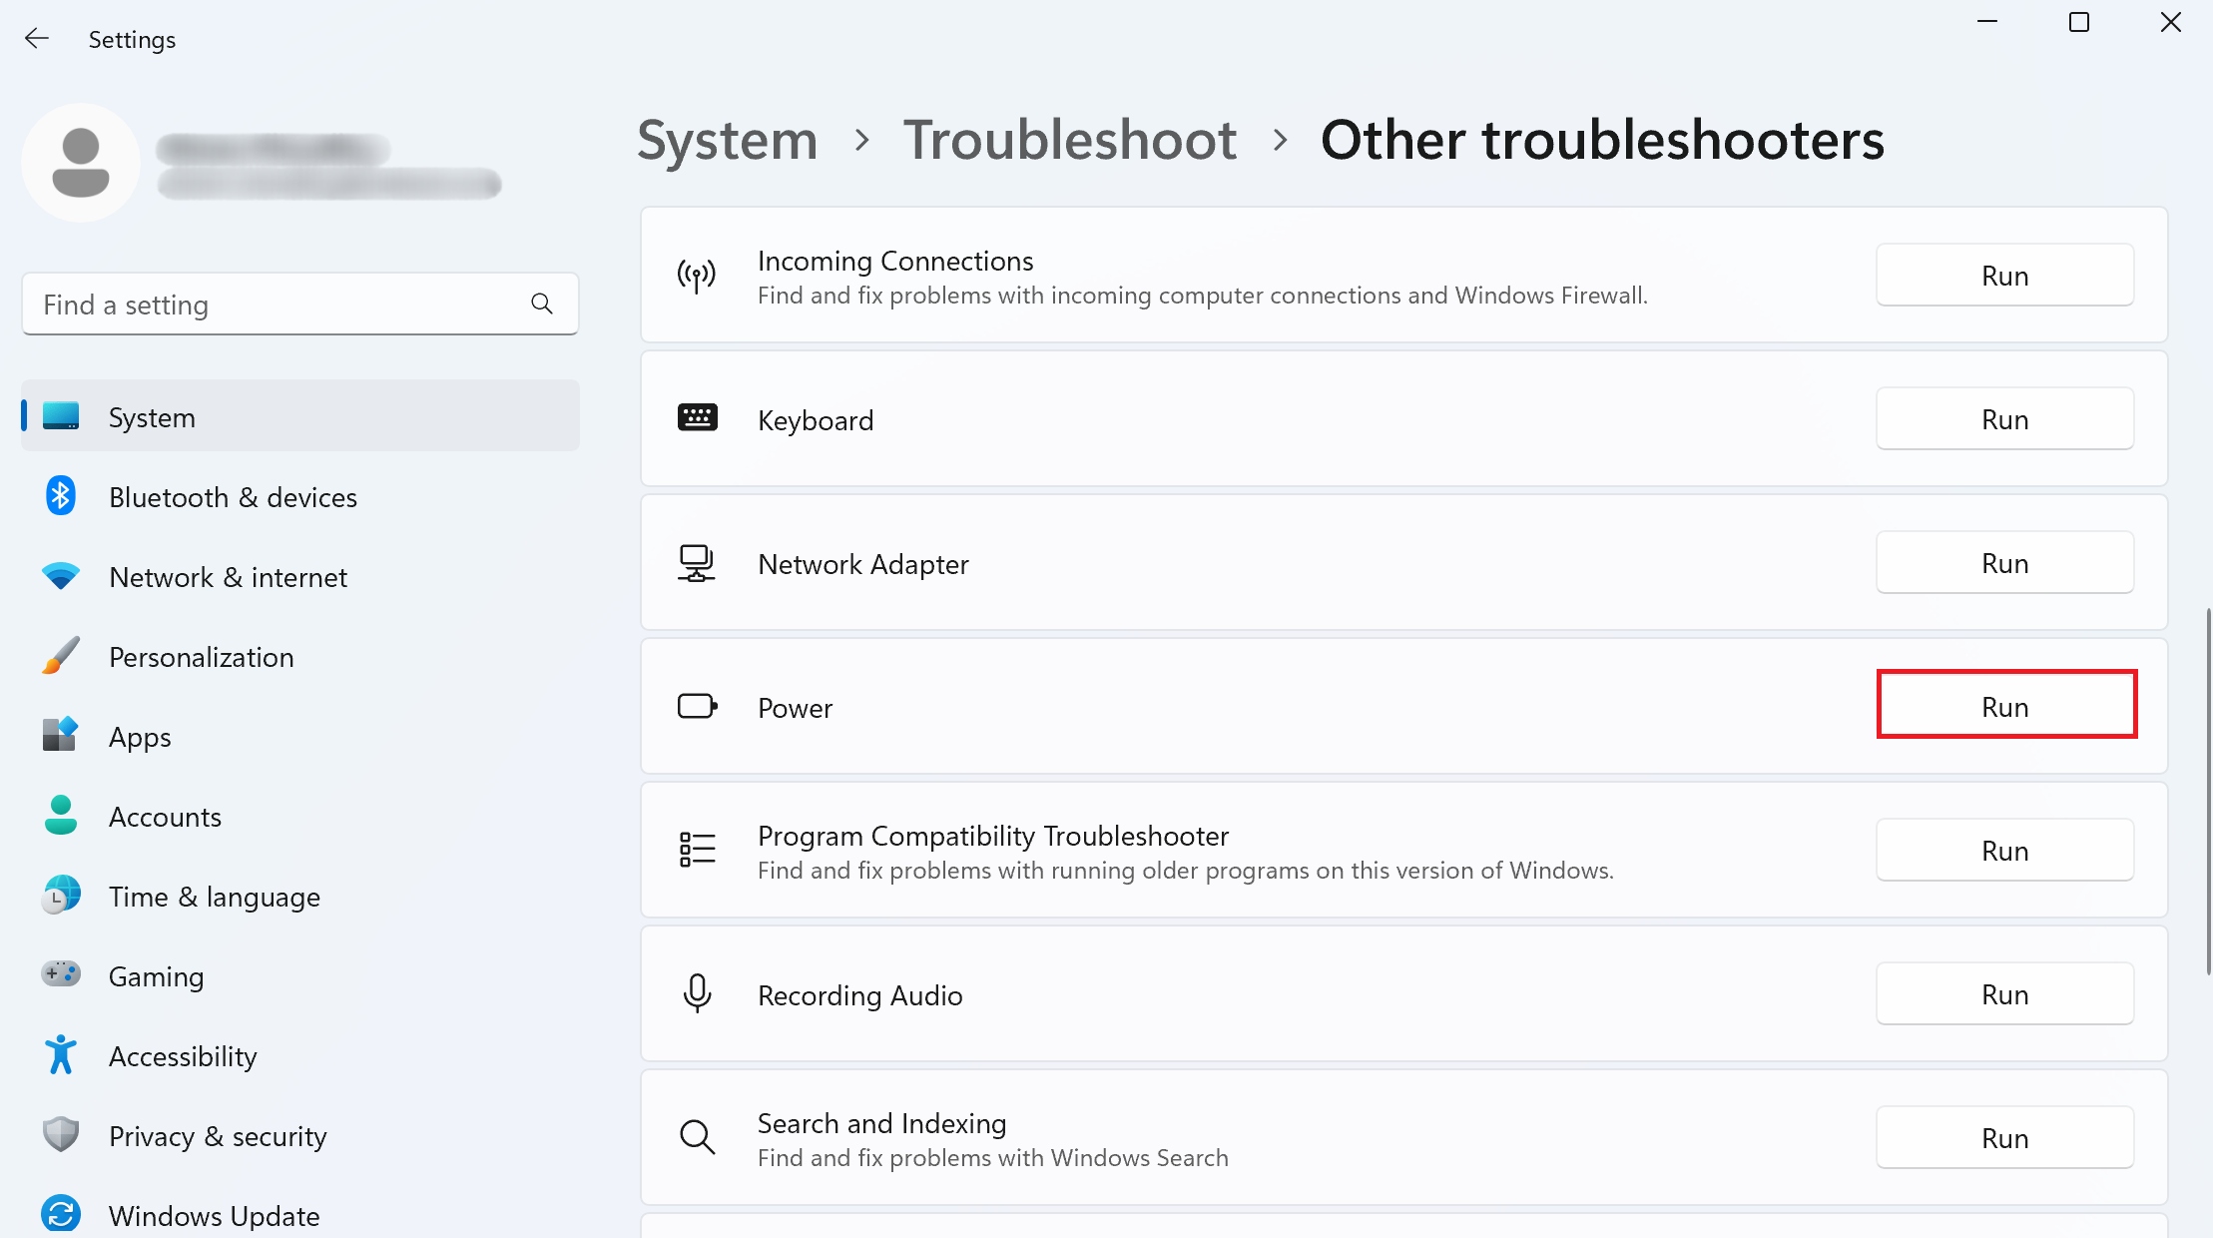Open Accounts settings page

click(x=165, y=817)
